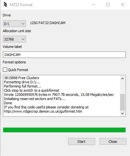Maximize the FAT32 Format window
The width and height of the screenshot is (130, 156).
[x=108, y=5]
